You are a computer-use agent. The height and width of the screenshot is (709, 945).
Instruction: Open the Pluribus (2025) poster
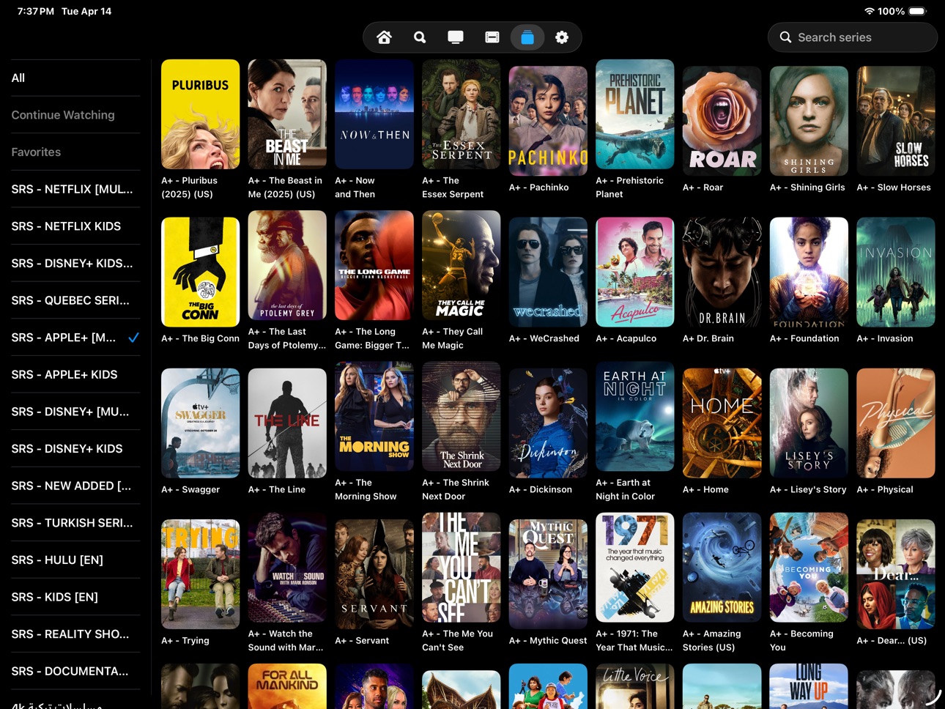coord(200,114)
